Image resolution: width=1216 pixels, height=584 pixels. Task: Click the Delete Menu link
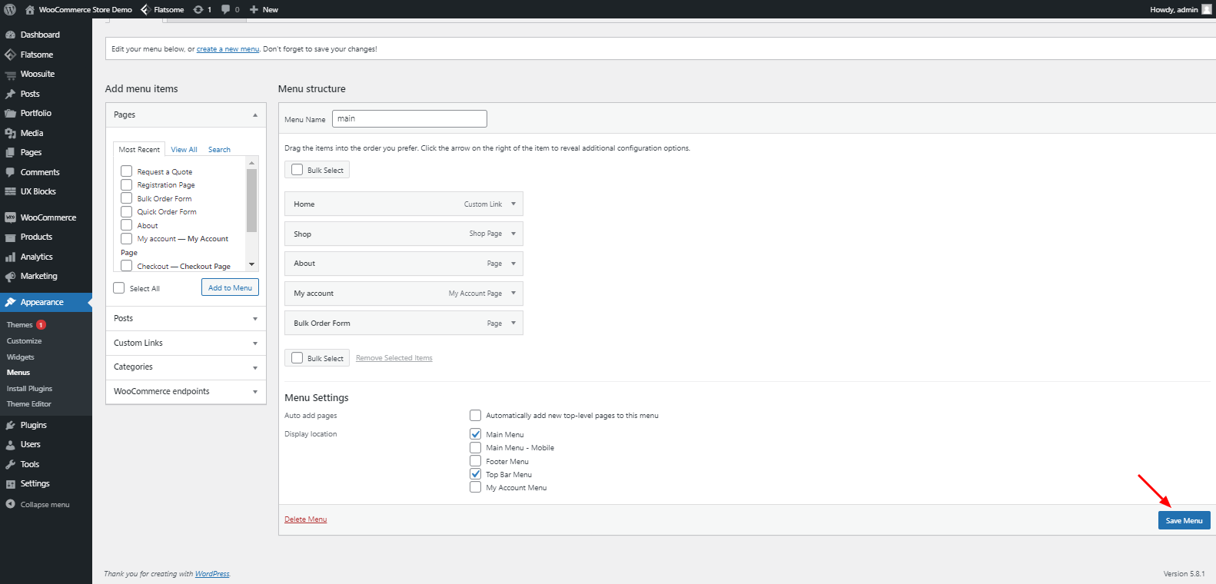306,519
